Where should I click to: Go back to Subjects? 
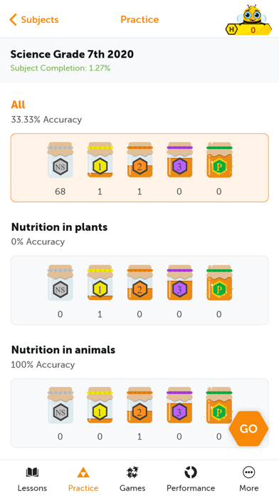(34, 20)
